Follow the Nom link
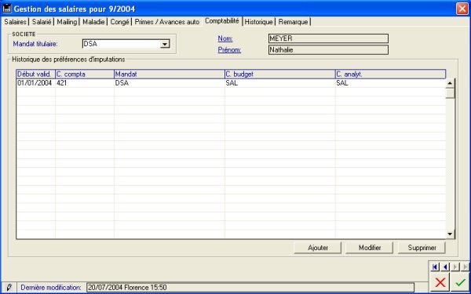 coord(225,38)
